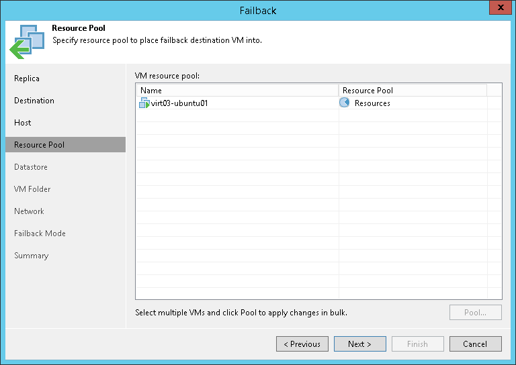Click the Pool... button
516x365 pixels.
coord(476,313)
